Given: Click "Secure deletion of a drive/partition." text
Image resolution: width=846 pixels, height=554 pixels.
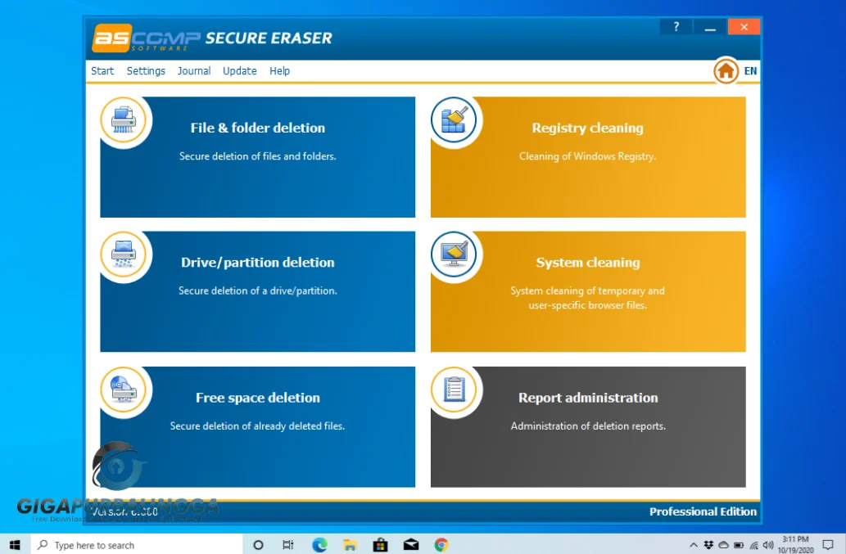Looking at the screenshot, I should 257,291.
